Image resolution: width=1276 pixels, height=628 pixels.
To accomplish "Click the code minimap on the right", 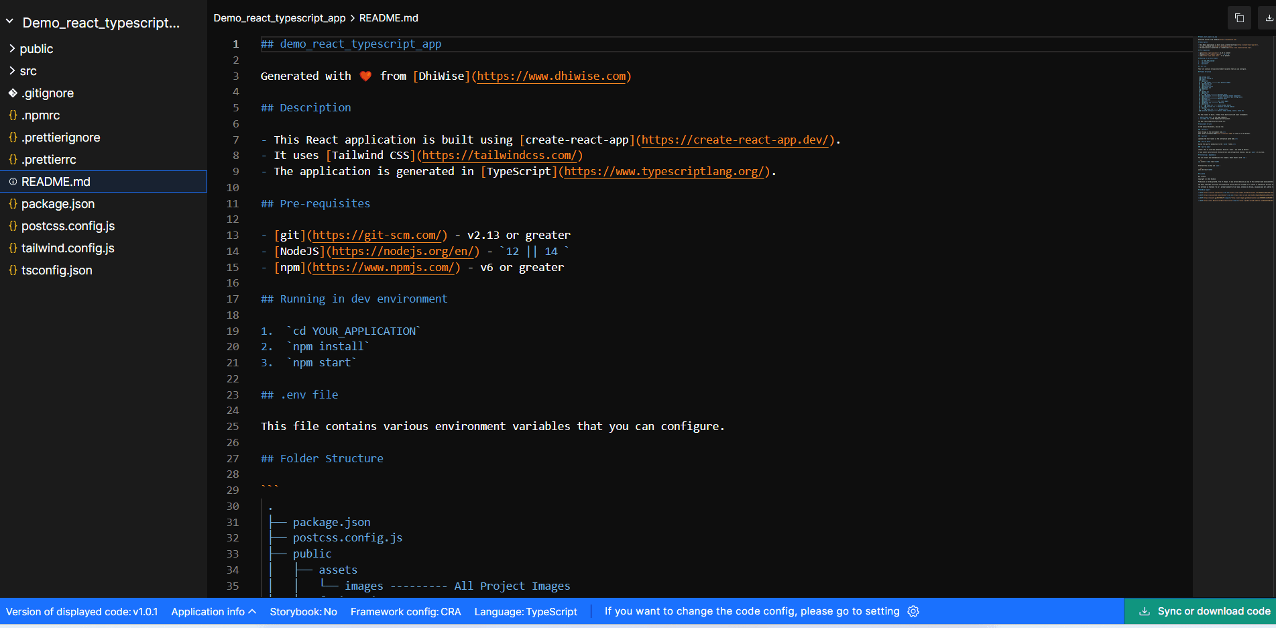I will [1234, 121].
